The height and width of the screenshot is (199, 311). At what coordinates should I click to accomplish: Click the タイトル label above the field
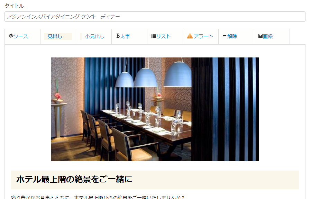tap(14, 6)
